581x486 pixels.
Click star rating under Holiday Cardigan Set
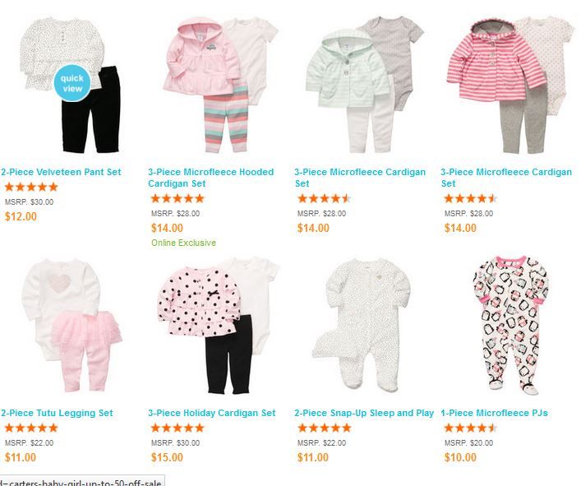tap(178, 428)
